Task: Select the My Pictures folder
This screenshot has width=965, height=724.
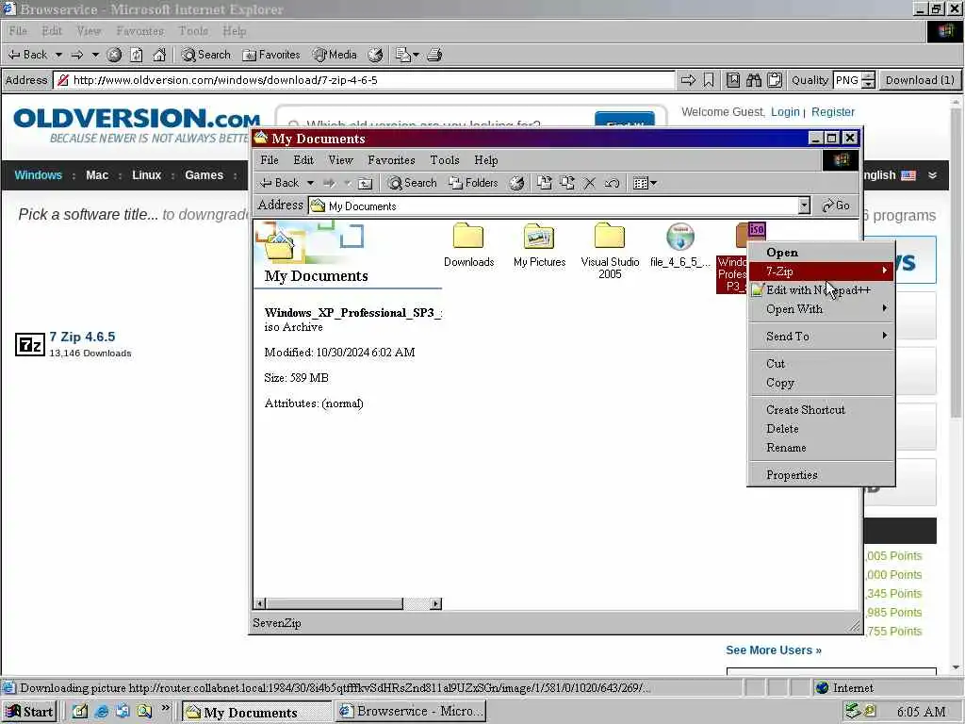Action: pyautogui.click(x=539, y=245)
